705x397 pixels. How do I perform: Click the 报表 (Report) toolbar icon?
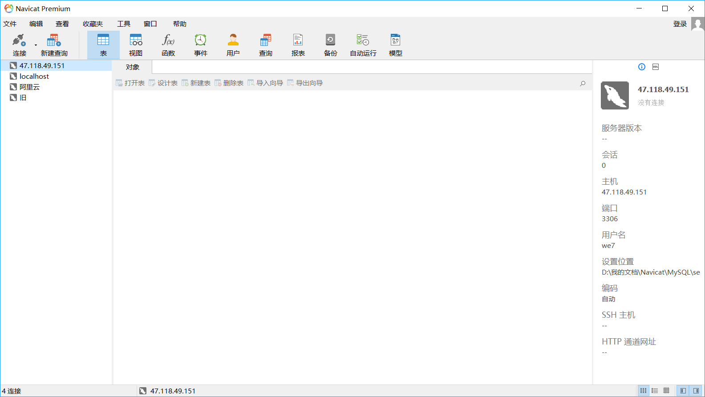tap(298, 45)
